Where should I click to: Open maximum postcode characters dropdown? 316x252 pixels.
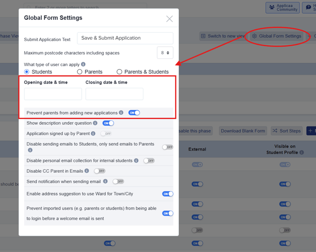click(165, 53)
